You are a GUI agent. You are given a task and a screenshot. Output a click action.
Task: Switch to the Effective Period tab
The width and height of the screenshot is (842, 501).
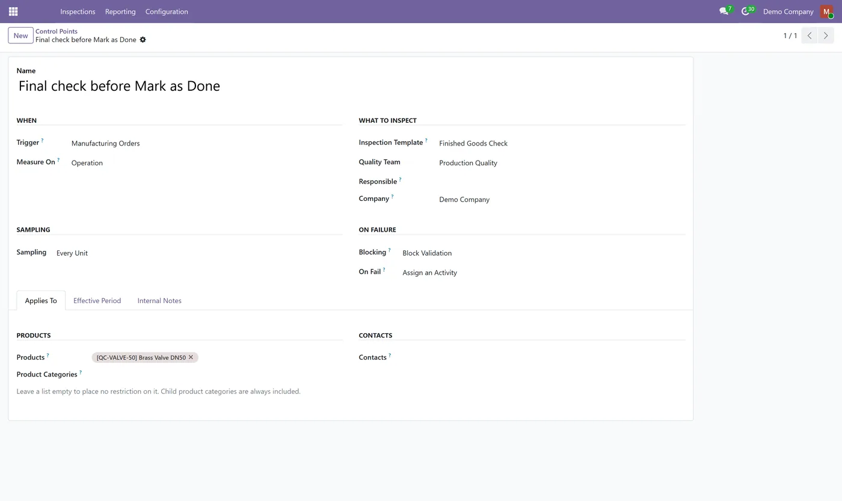pos(97,301)
